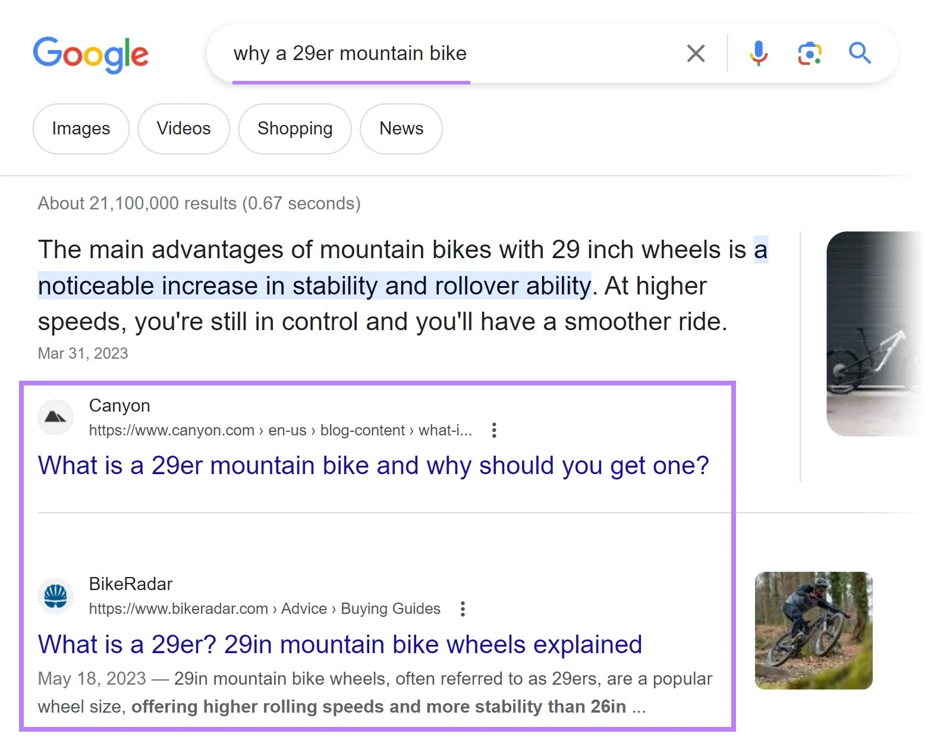The image size is (931, 740).
Task: Open "What is a 29er?" BikeRadar link
Action: coord(339,644)
